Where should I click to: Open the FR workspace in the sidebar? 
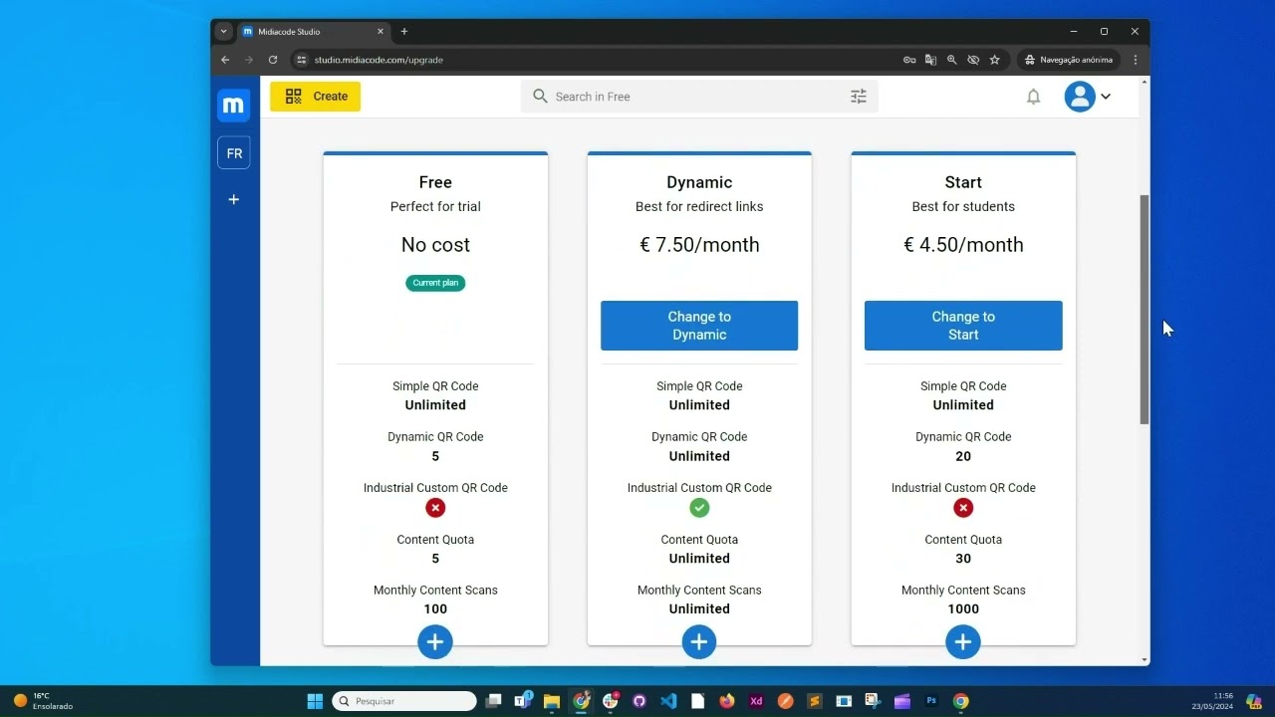(234, 153)
